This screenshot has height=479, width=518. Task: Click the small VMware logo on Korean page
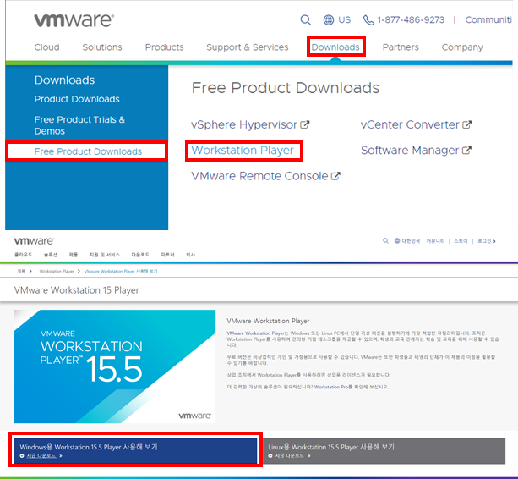pos(34,241)
